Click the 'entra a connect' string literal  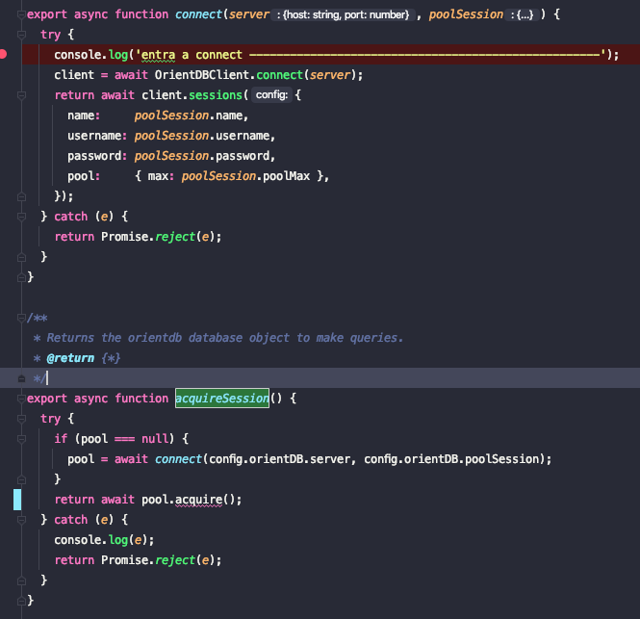(x=371, y=55)
